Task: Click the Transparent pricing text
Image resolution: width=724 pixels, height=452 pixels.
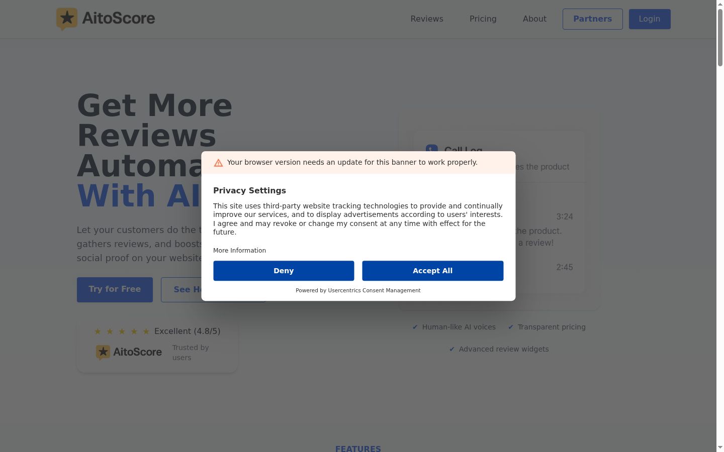Action: pyautogui.click(x=552, y=327)
